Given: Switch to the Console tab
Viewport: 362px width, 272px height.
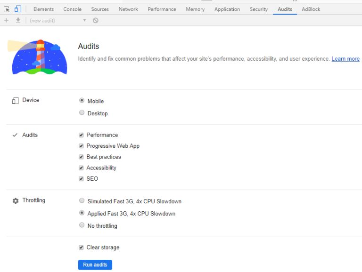Looking at the screenshot, I should click(72, 9).
